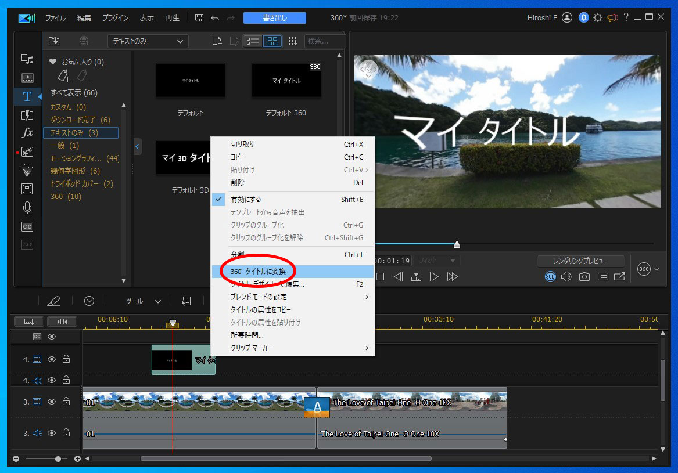The width and height of the screenshot is (678, 473).
Task: Open the テキストのみ filter dropdown
Action: [148, 41]
